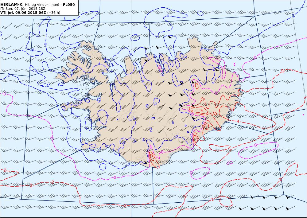Viewport: 307px width, 218px height.
Task: Select the 'Hiti og vindur í hæð' caption
Action: point(42,5)
